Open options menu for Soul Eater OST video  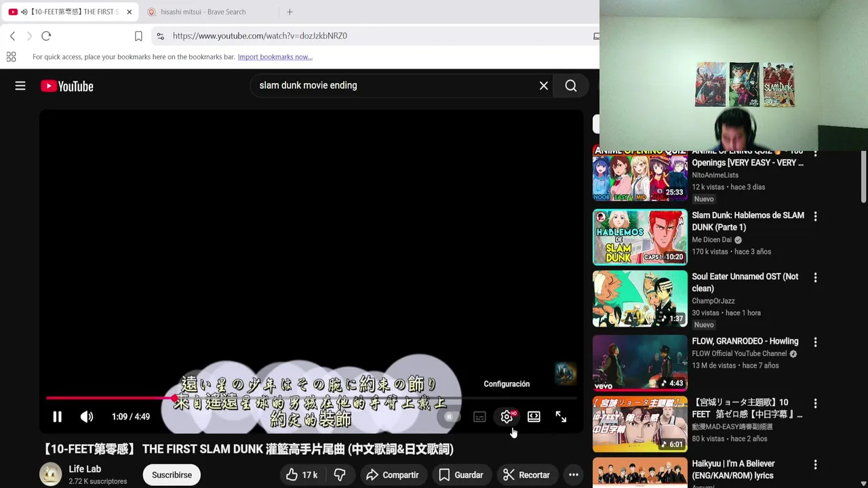click(815, 277)
